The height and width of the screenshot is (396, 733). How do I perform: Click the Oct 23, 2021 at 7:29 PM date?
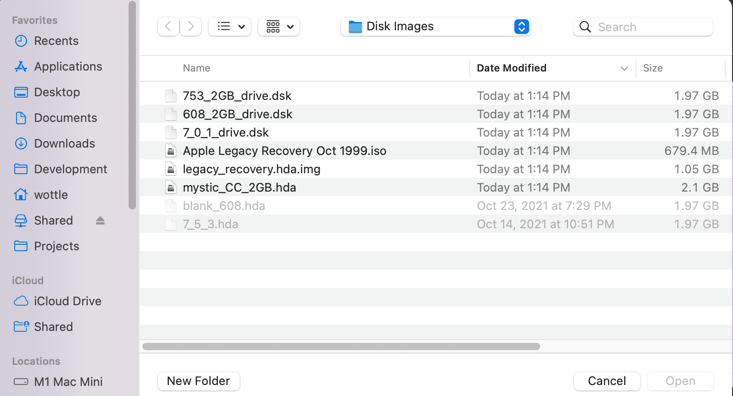coord(544,206)
